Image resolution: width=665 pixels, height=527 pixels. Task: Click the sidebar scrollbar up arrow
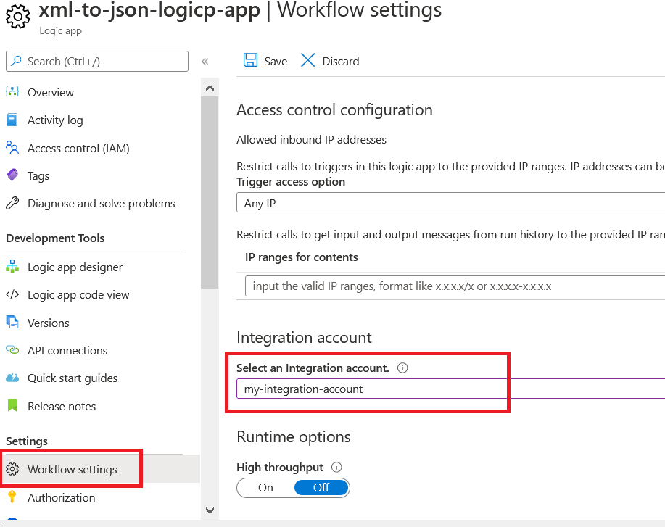point(210,88)
